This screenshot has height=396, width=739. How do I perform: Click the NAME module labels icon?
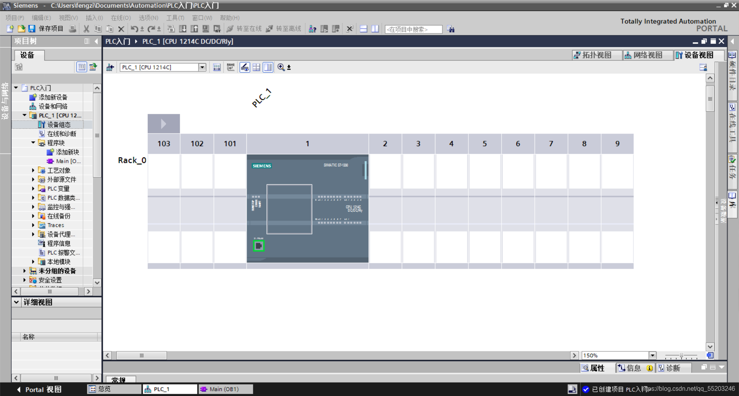pos(231,67)
